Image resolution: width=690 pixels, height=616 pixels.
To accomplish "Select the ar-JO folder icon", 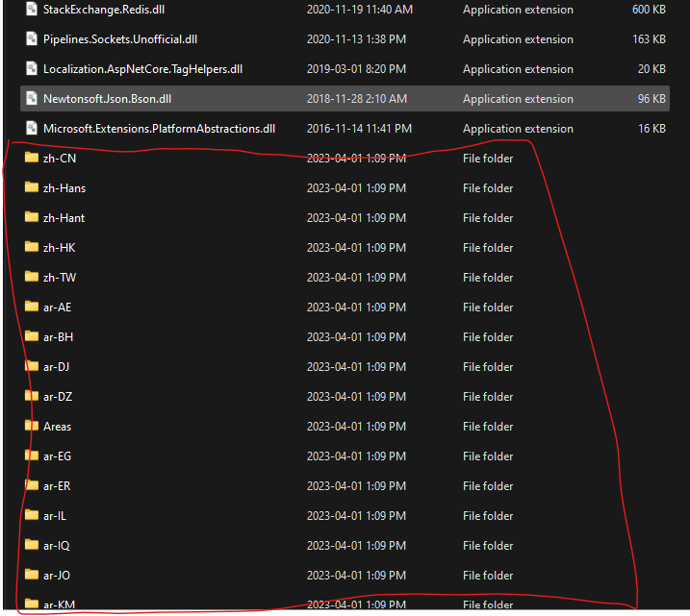I will pyautogui.click(x=32, y=576).
